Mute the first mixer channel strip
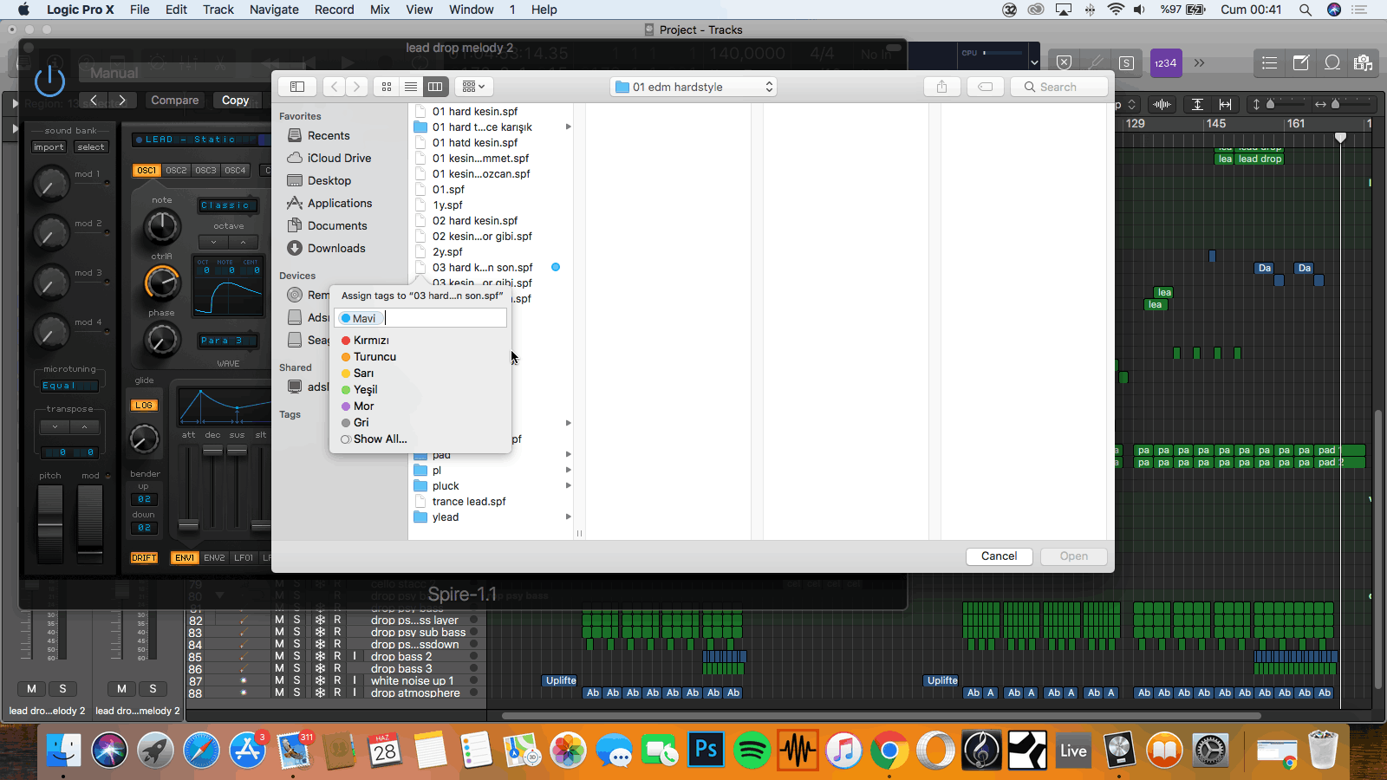 pyautogui.click(x=31, y=688)
